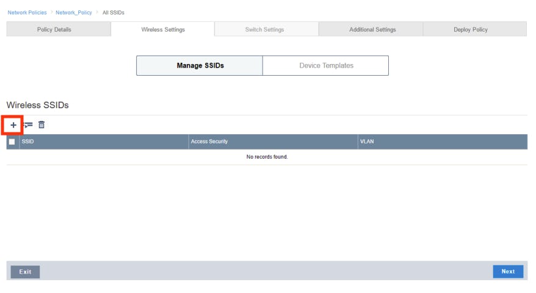Click the All SSIDs breadcrumb text
This screenshot has height=293, width=536.
tap(114, 13)
